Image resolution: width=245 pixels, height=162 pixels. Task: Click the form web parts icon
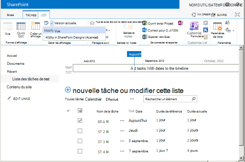coord(206,37)
